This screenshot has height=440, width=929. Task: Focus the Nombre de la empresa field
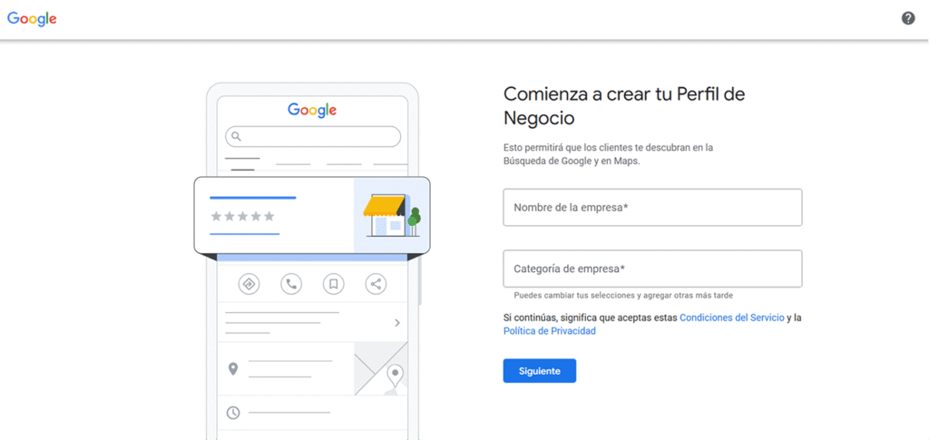click(652, 207)
